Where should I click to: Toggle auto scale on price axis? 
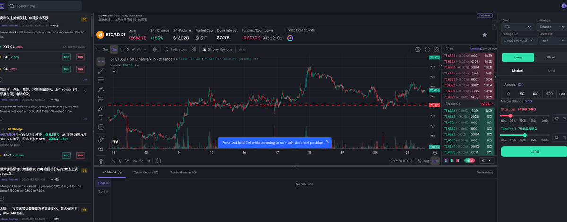pos(435,161)
